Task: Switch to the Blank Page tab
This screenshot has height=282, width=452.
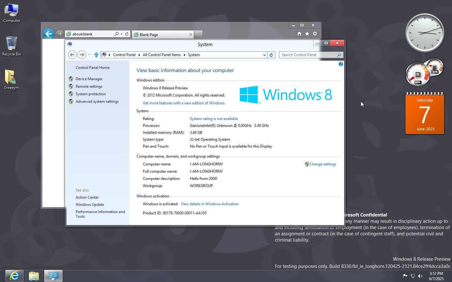Action: tap(162, 34)
